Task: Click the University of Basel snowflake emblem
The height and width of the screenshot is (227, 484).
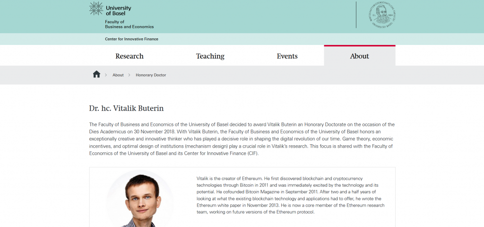Action: click(x=96, y=9)
